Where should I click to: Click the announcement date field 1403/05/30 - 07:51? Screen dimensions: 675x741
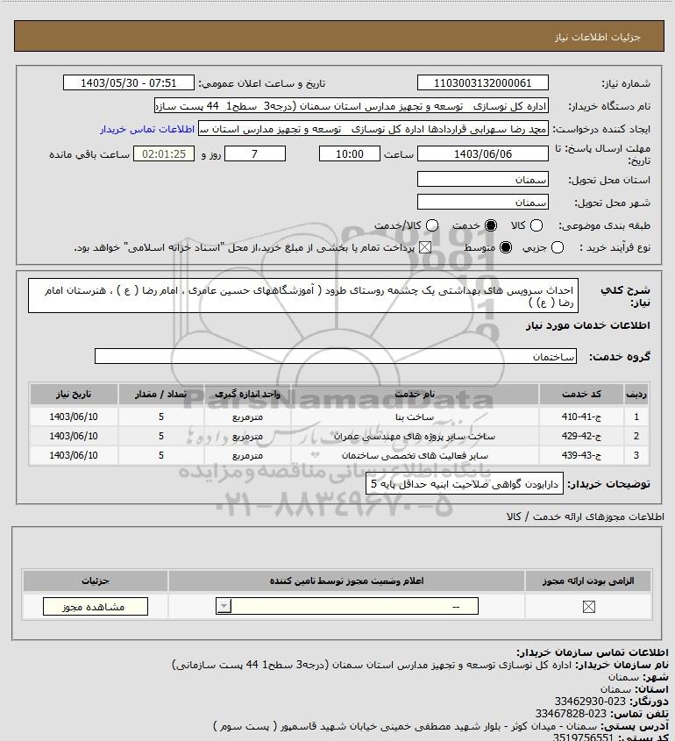point(129,82)
